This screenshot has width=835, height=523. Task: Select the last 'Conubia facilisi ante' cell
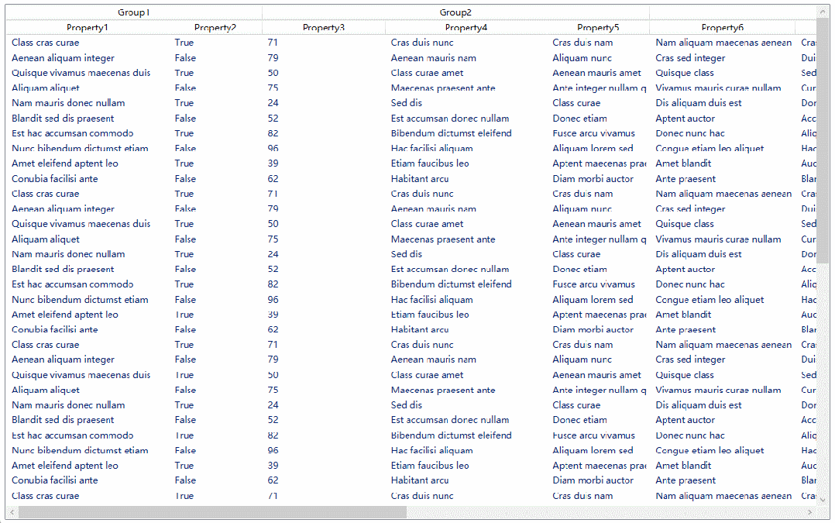click(88, 480)
